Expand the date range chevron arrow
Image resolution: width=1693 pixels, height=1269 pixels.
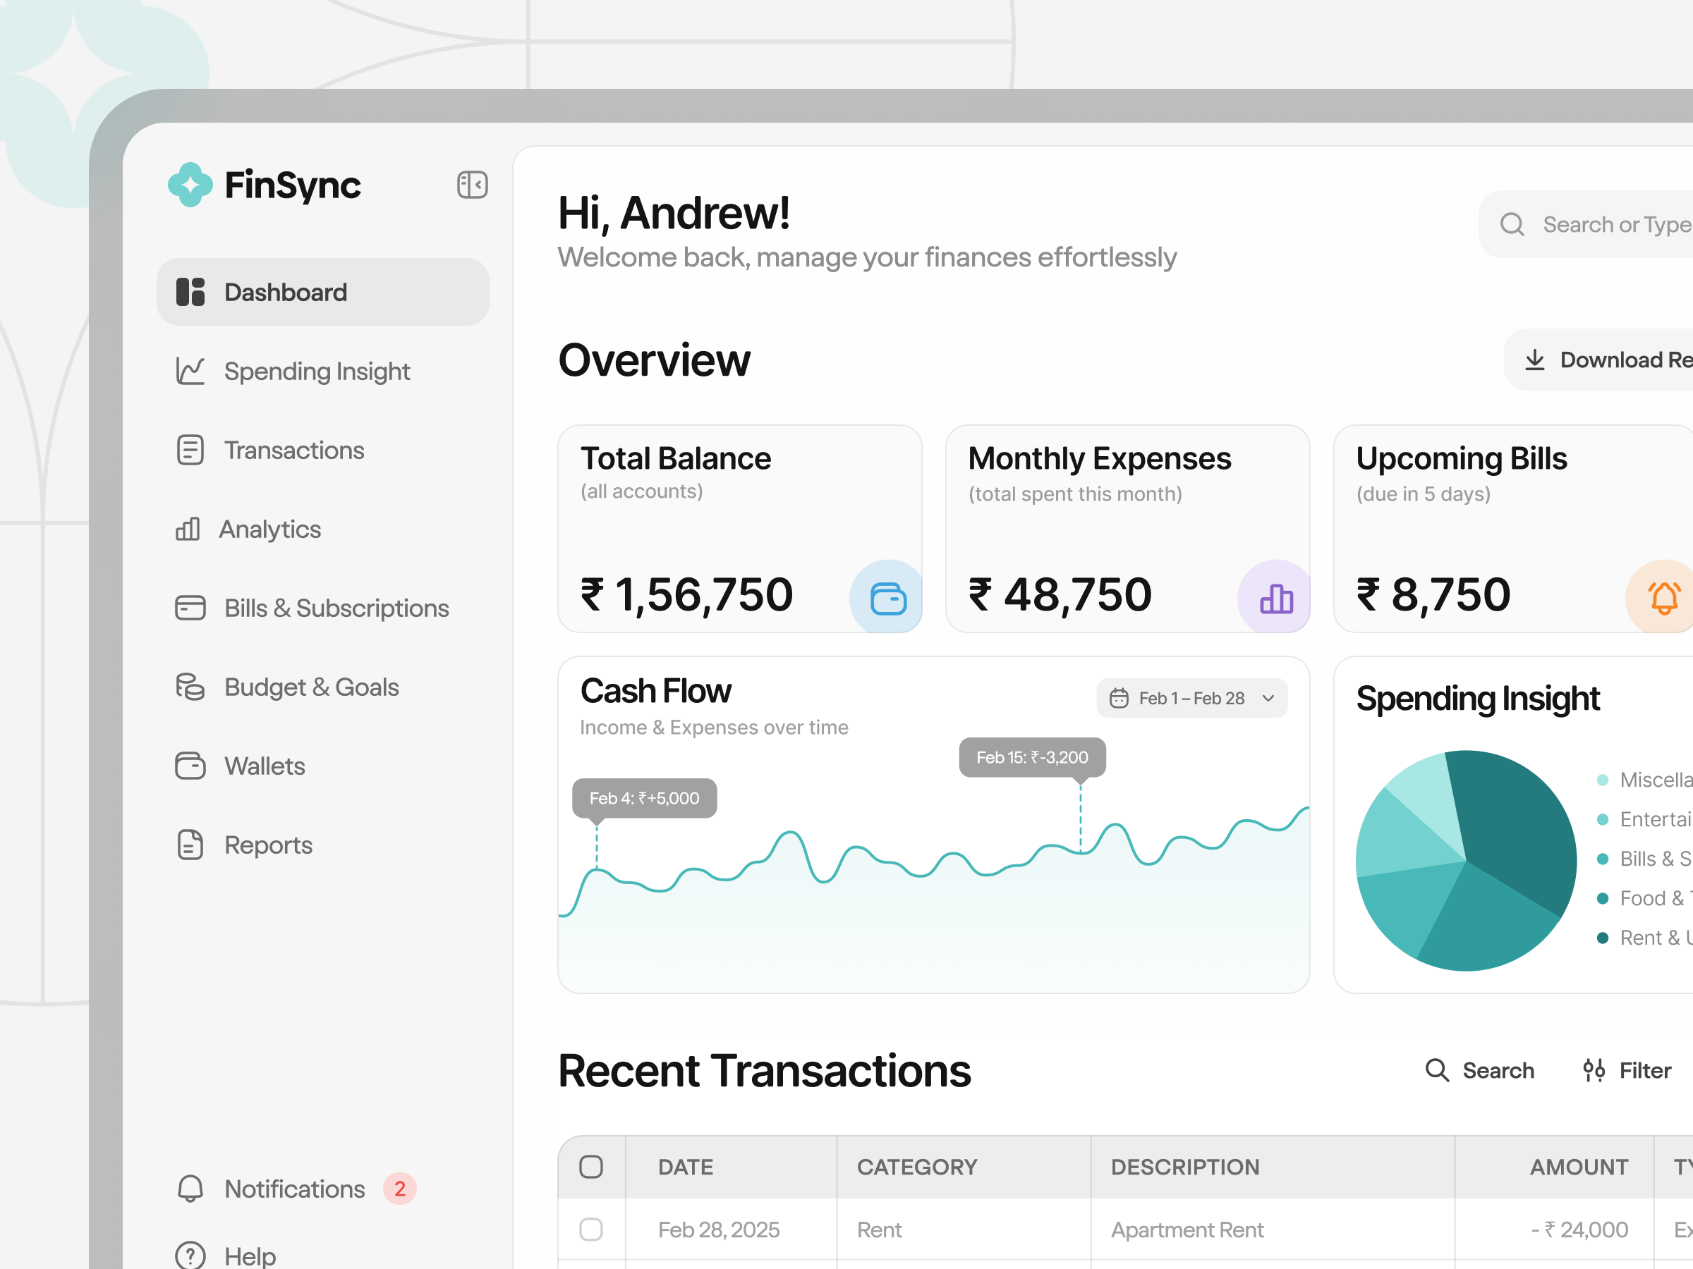click(x=1268, y=698)
